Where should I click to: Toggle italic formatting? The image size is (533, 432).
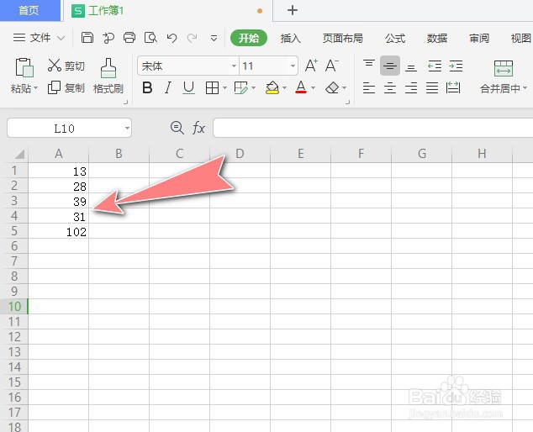167,88
